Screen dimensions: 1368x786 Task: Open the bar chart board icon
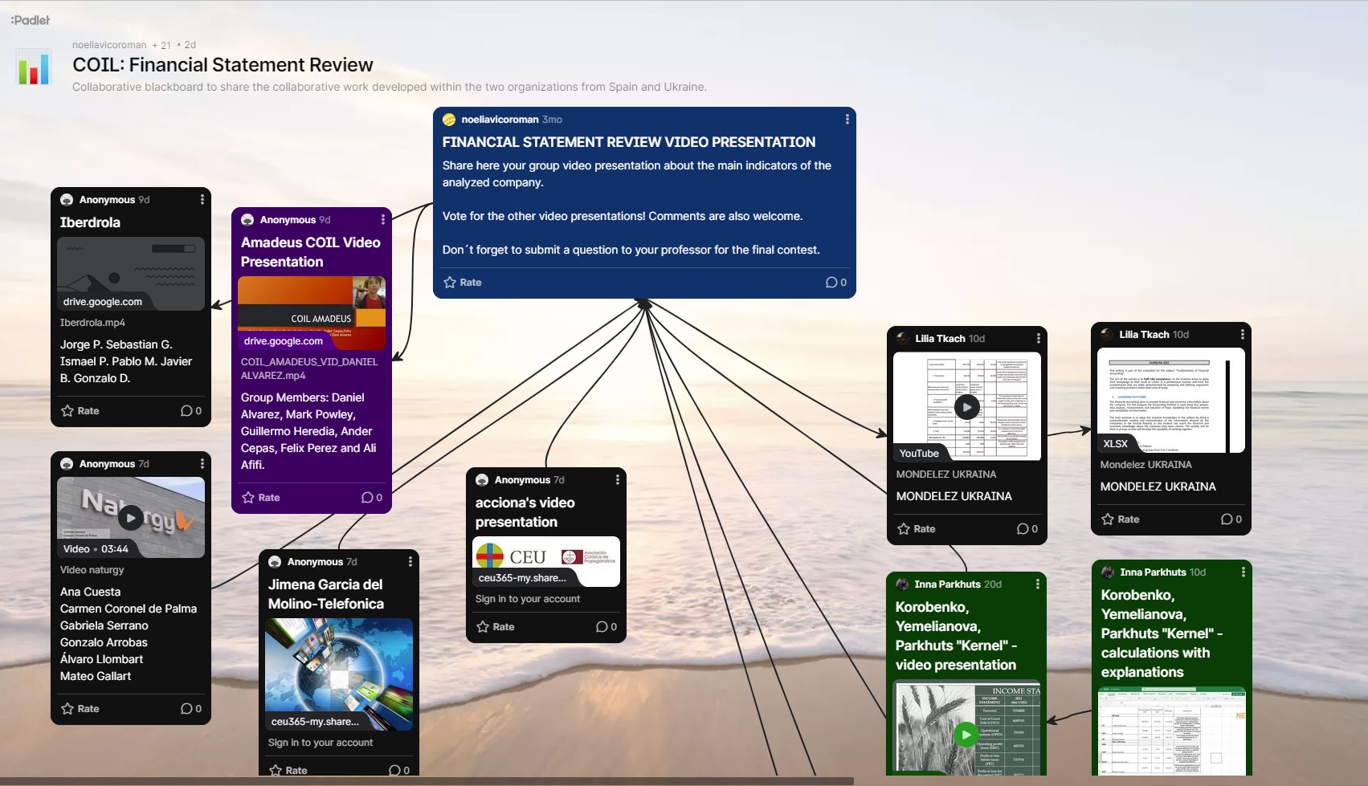(x=34, y=68)
